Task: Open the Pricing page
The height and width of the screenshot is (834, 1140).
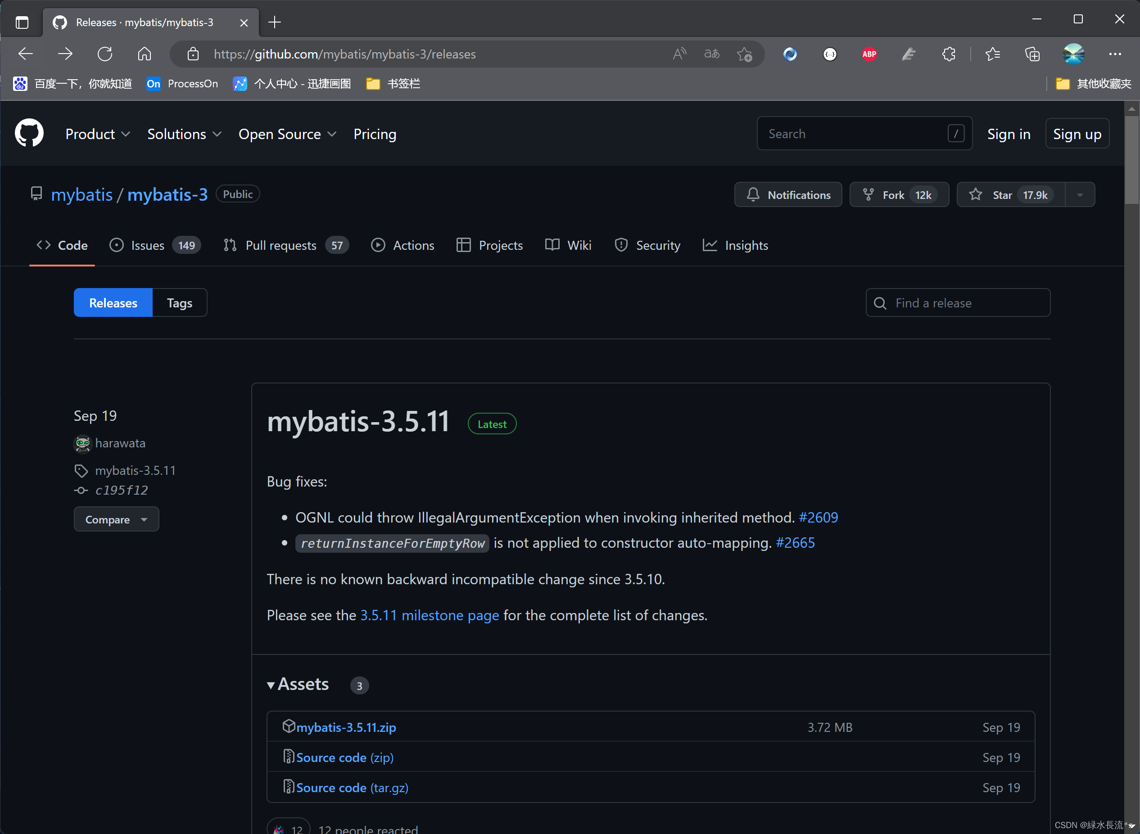Action: 375,134
